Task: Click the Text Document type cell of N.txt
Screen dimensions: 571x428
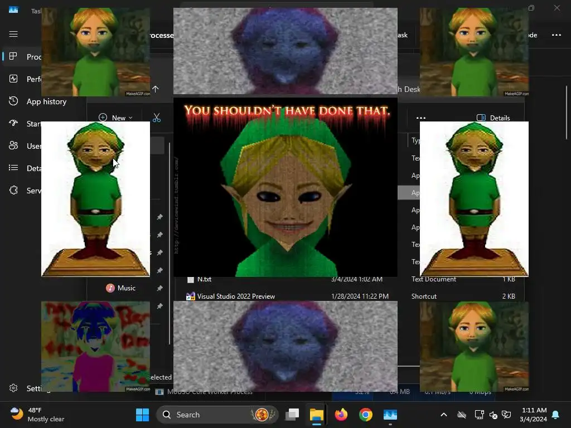Action: point(433,279)
